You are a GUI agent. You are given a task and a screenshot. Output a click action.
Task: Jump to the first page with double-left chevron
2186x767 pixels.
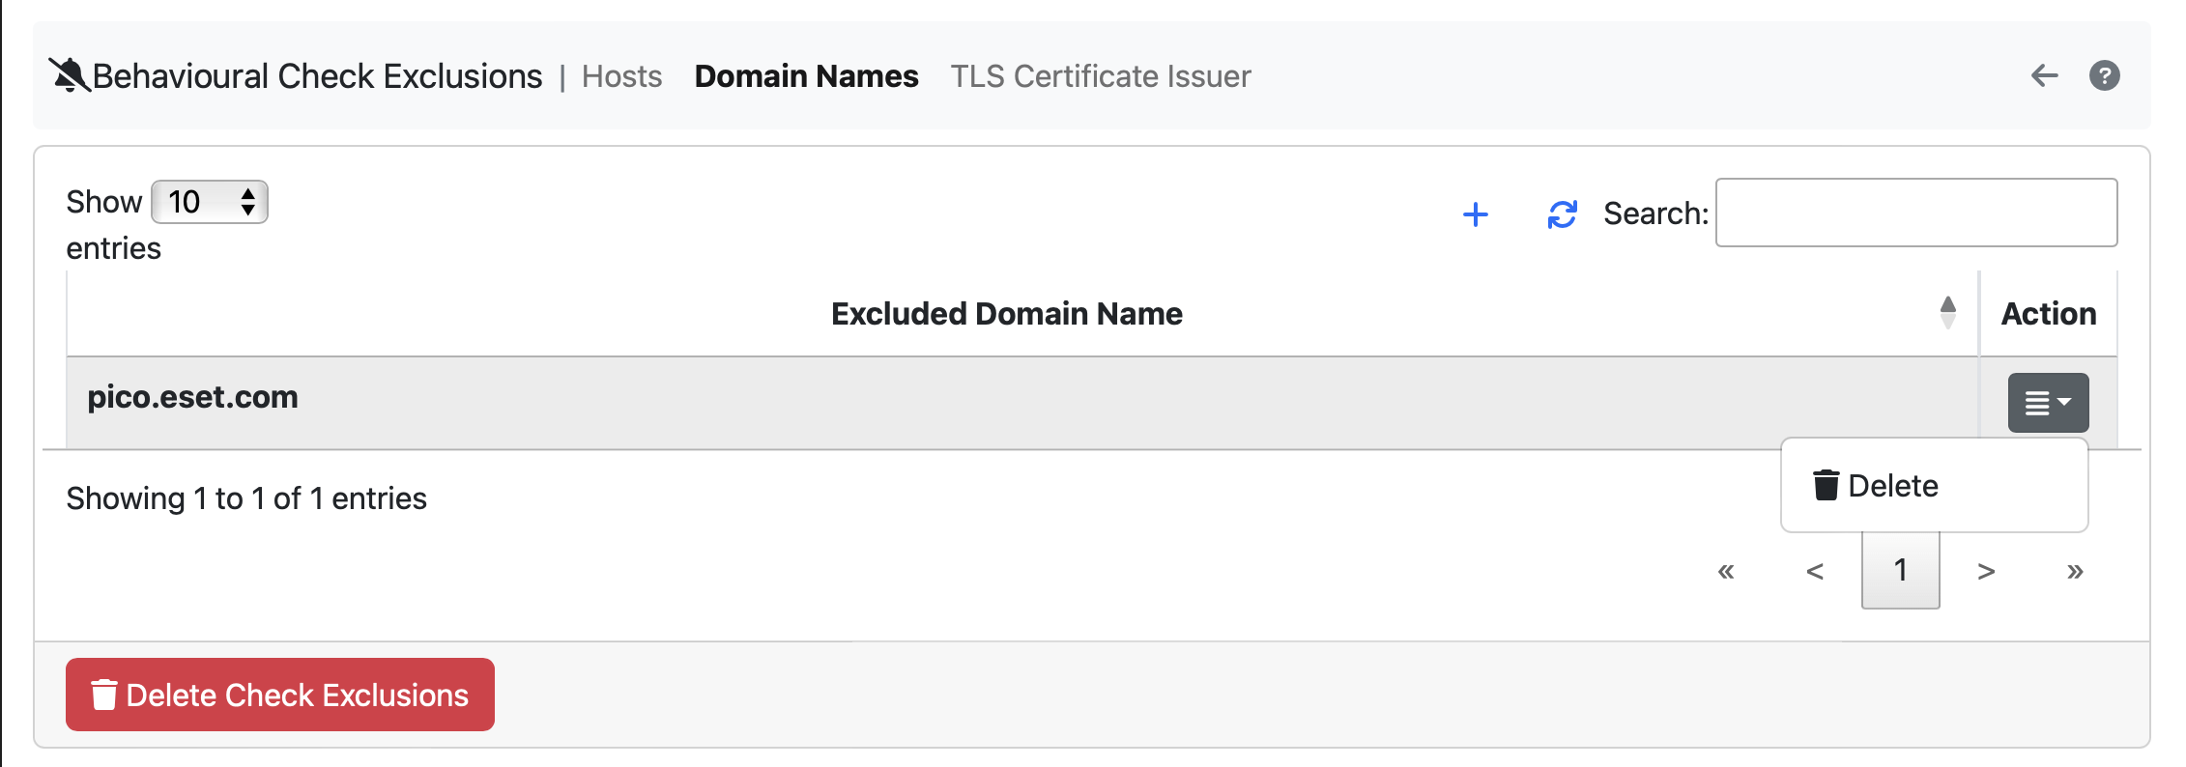(x=1726, y=571)
